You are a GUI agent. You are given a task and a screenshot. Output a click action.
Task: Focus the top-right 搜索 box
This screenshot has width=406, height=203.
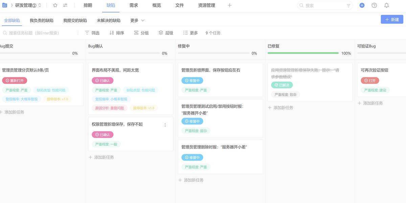point(325,5)
